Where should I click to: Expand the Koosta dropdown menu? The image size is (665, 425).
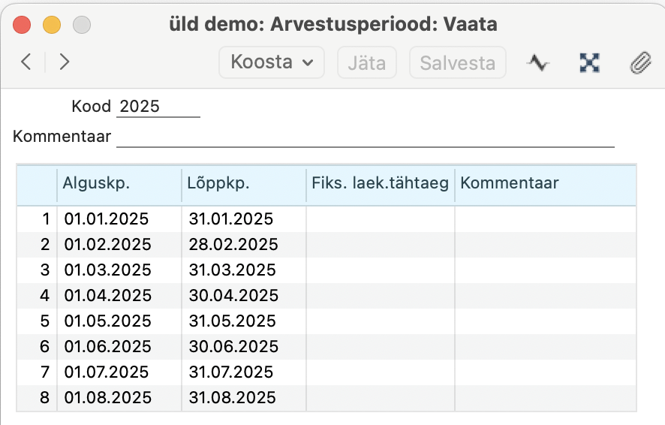point(272,62)
